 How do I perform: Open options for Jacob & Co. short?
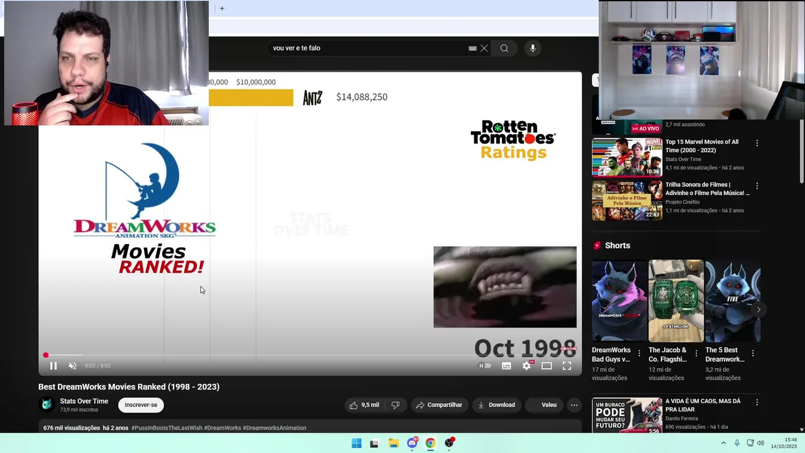click(696, 354)
